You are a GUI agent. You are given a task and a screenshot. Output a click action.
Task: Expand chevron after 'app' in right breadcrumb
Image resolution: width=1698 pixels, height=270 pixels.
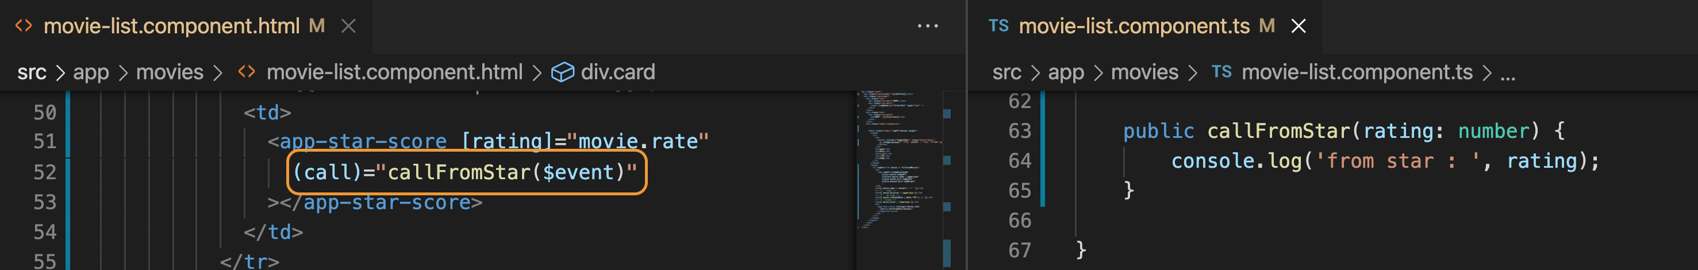click(1097, 72)
